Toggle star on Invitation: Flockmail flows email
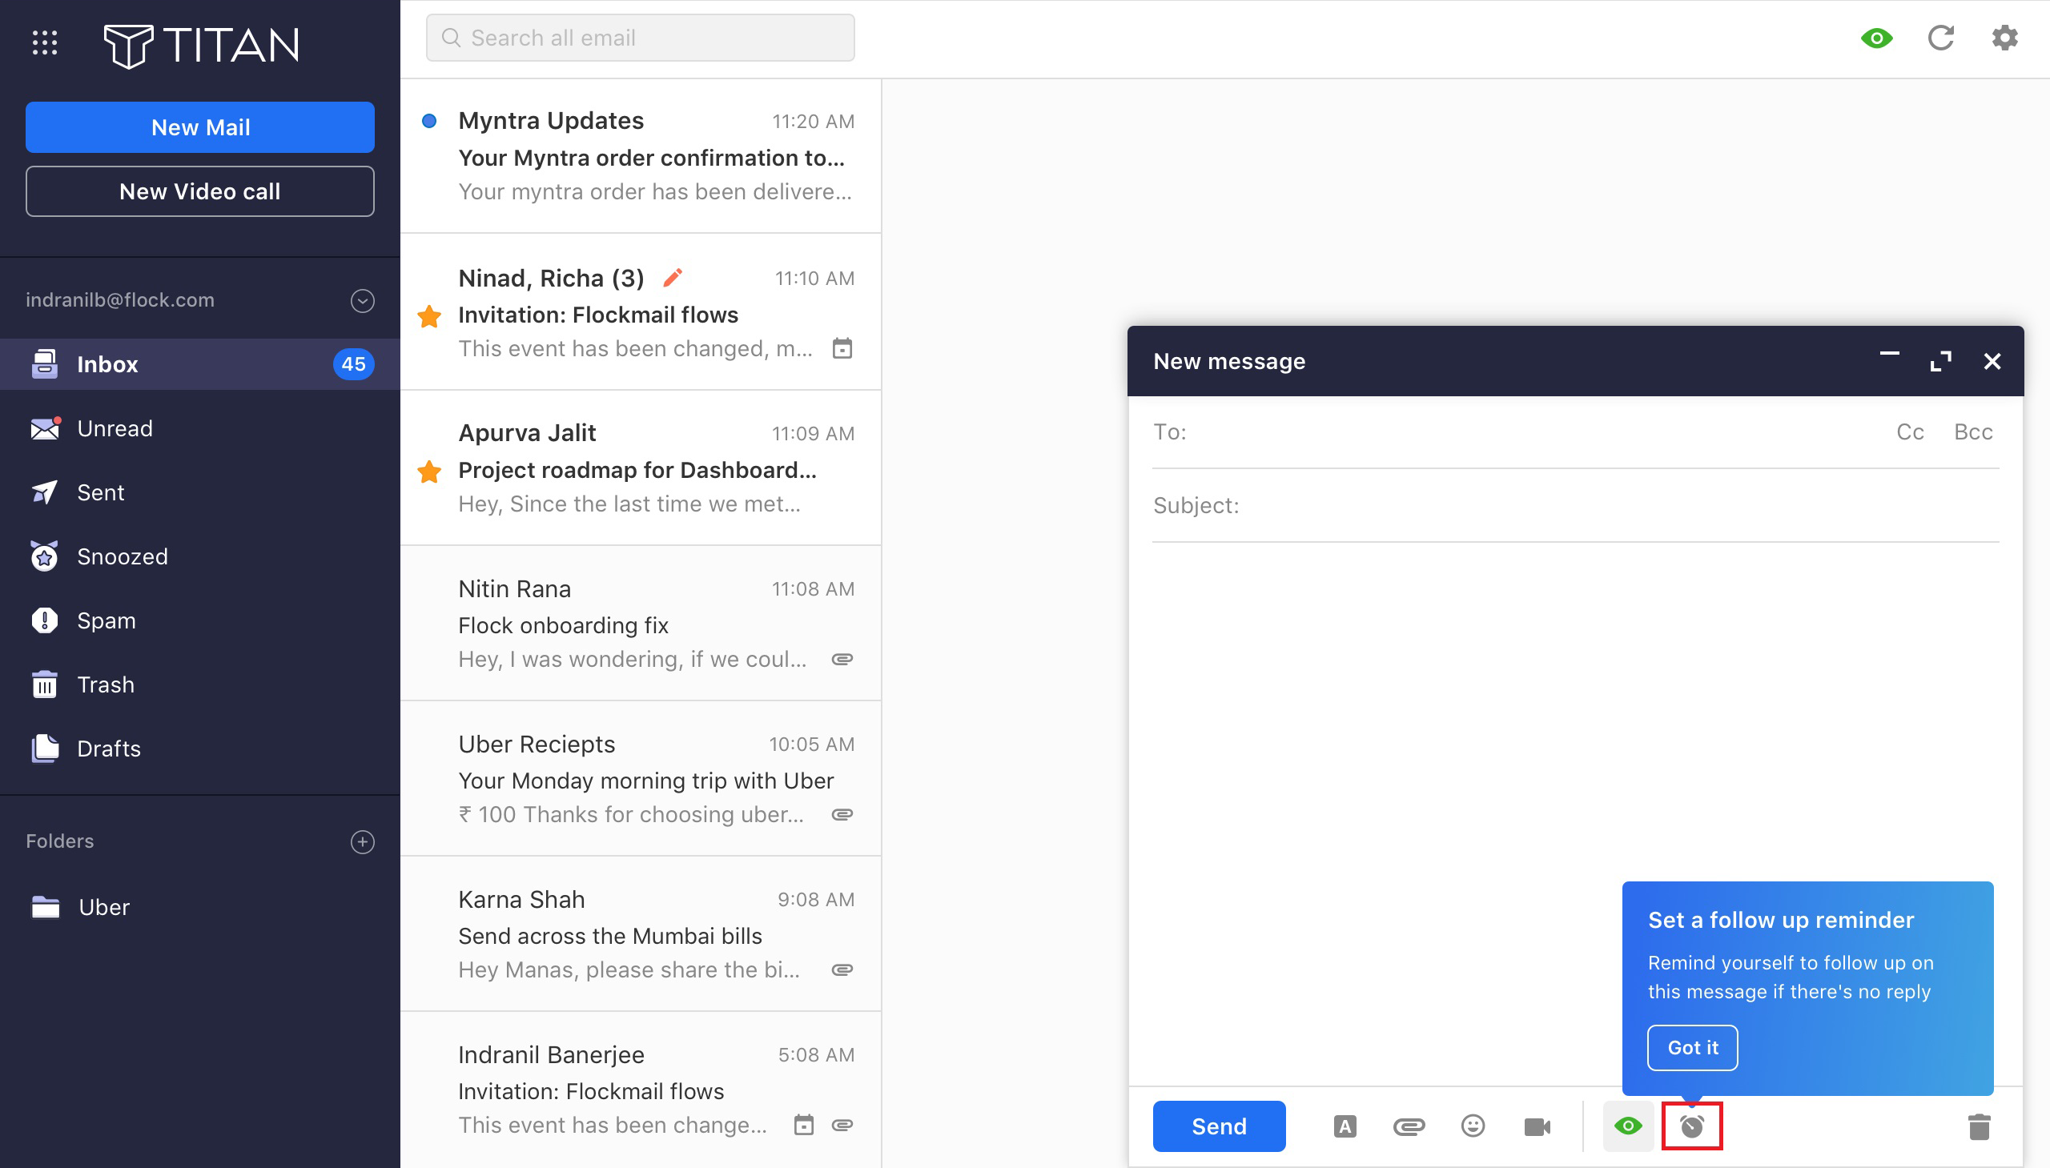 pos(429,316)
